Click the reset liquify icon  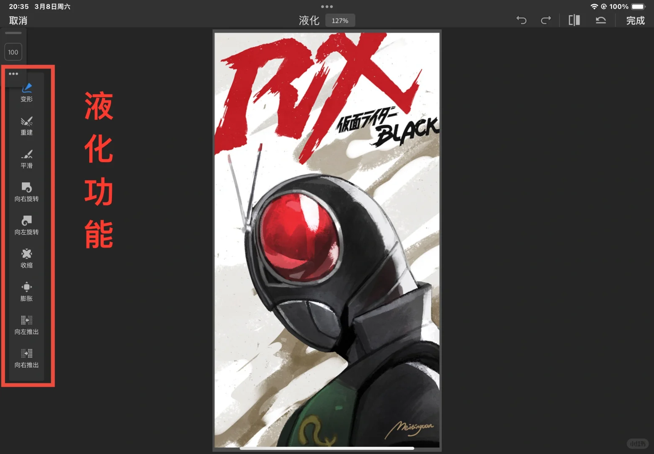click(601, 20)
